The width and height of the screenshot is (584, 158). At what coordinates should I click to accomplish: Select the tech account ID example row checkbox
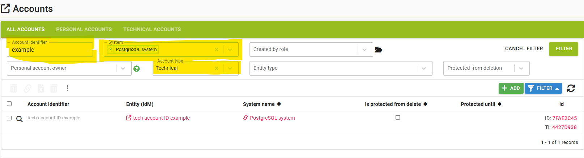pyautogui.click(x=9, y=118)
